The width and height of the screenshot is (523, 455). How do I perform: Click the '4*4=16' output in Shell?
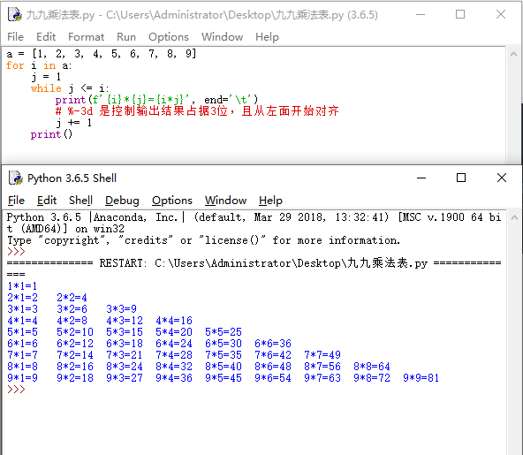[174, 320]
